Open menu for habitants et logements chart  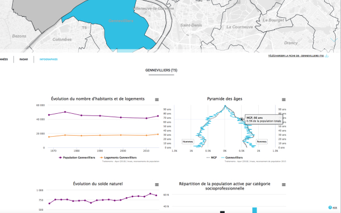(157, 100)
